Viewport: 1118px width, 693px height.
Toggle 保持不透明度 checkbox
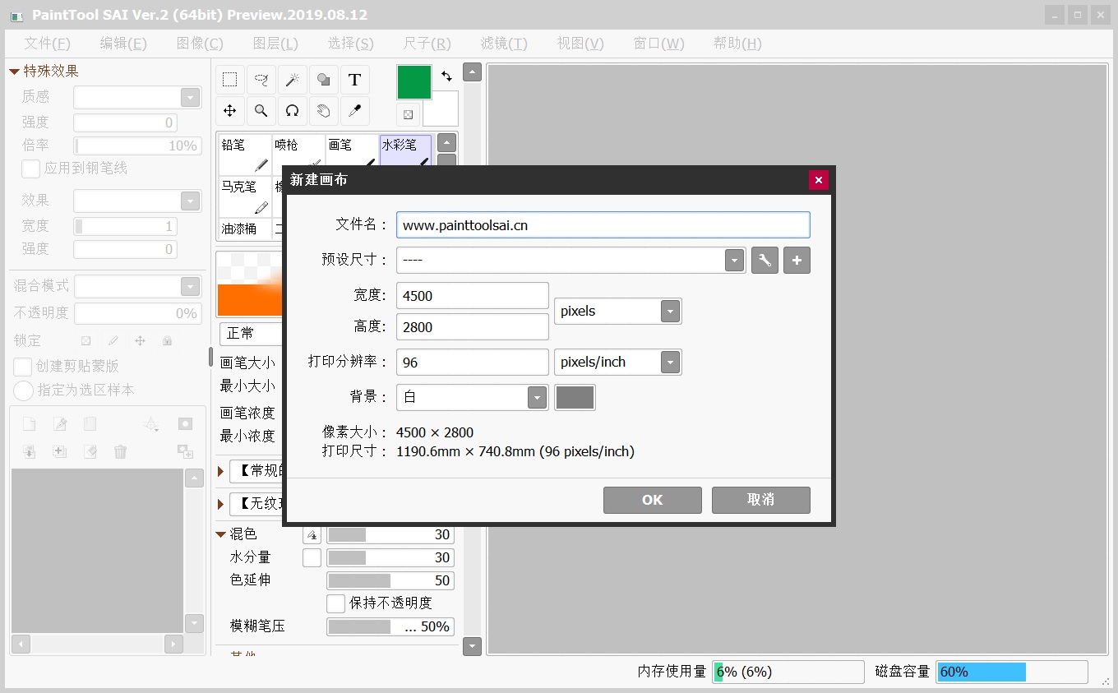(x=335, y=603)
